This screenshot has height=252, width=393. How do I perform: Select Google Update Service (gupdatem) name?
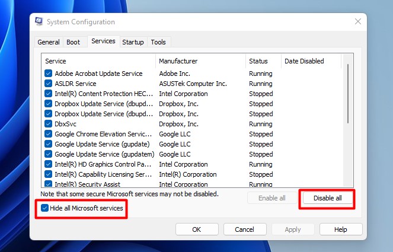[x=104, y=154]
